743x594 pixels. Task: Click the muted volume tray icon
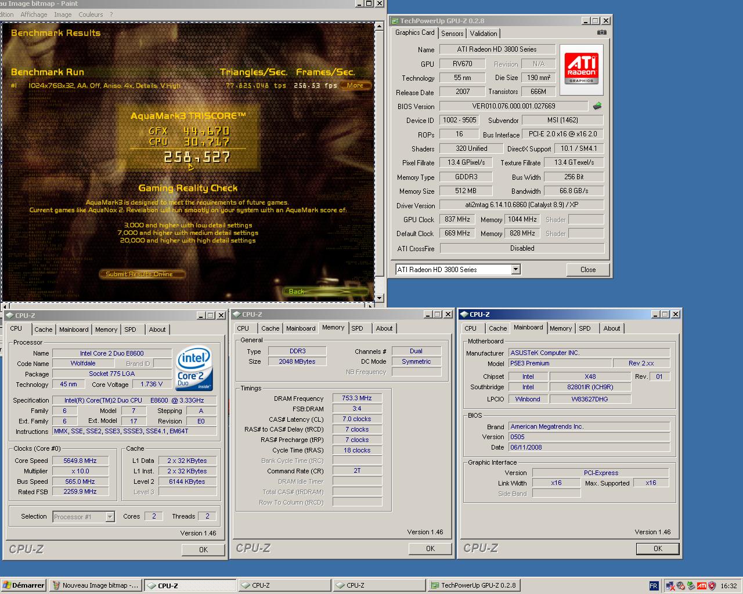(x=681, y=586)
